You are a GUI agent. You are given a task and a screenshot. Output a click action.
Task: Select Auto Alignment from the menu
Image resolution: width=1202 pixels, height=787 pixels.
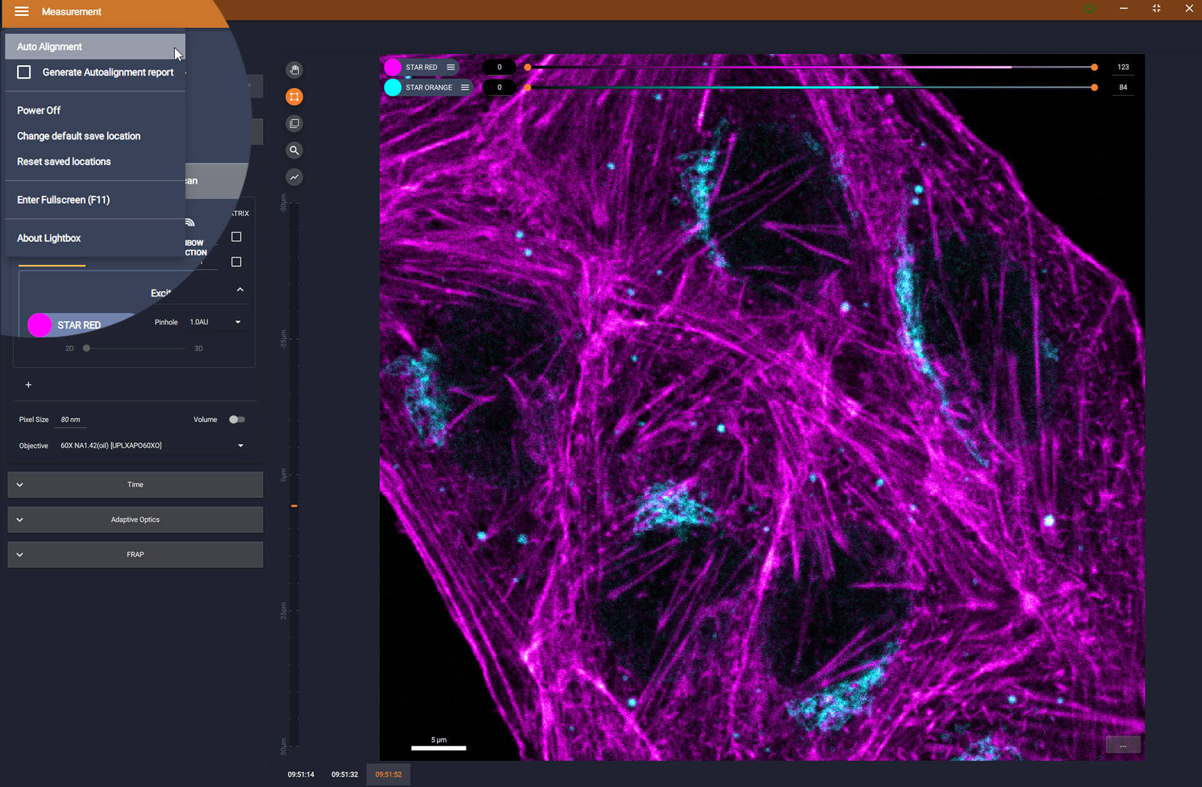click(49, 46)
